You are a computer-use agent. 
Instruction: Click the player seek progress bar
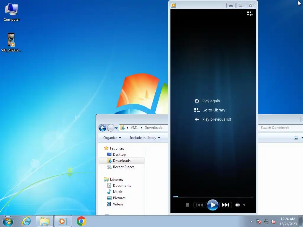click(x=213, y=197)
